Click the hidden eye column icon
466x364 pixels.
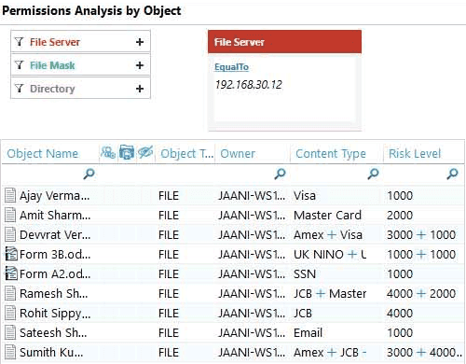(x=145, y=152)
